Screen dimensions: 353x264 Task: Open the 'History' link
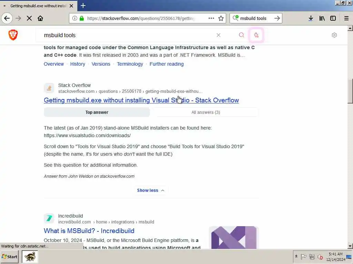(x=78, y=64)
